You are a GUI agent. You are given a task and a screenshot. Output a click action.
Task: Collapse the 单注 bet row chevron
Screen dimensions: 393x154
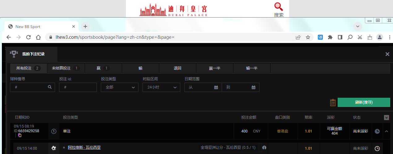click(387, 131)
